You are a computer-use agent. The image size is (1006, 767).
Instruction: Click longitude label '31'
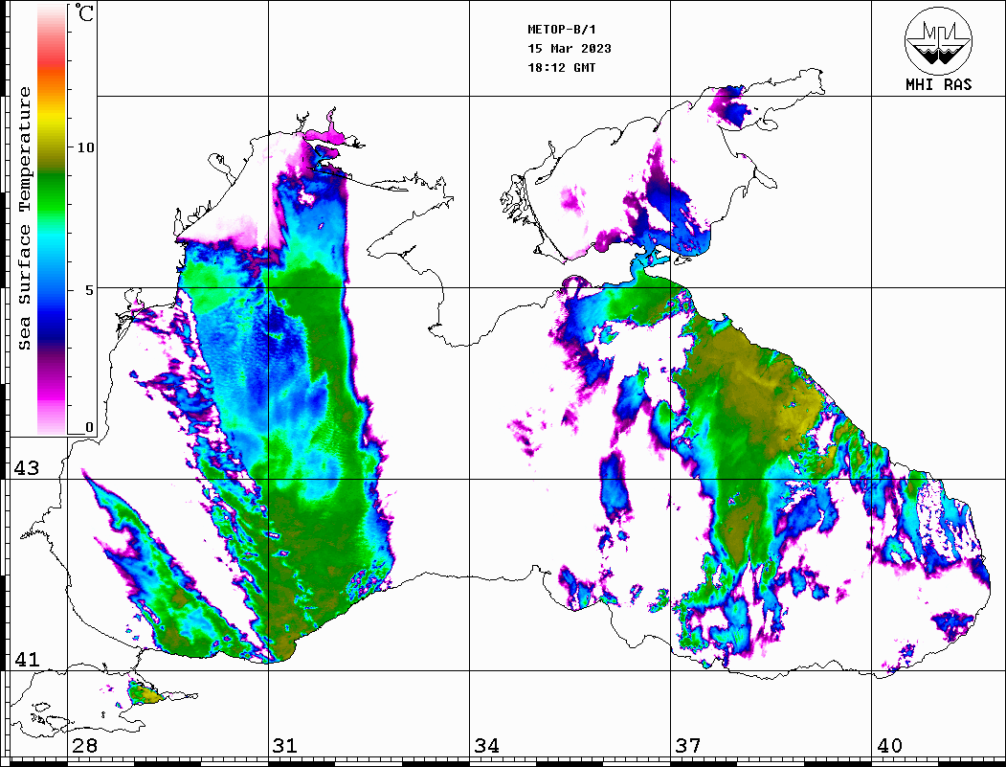click(x=285, y=745)
